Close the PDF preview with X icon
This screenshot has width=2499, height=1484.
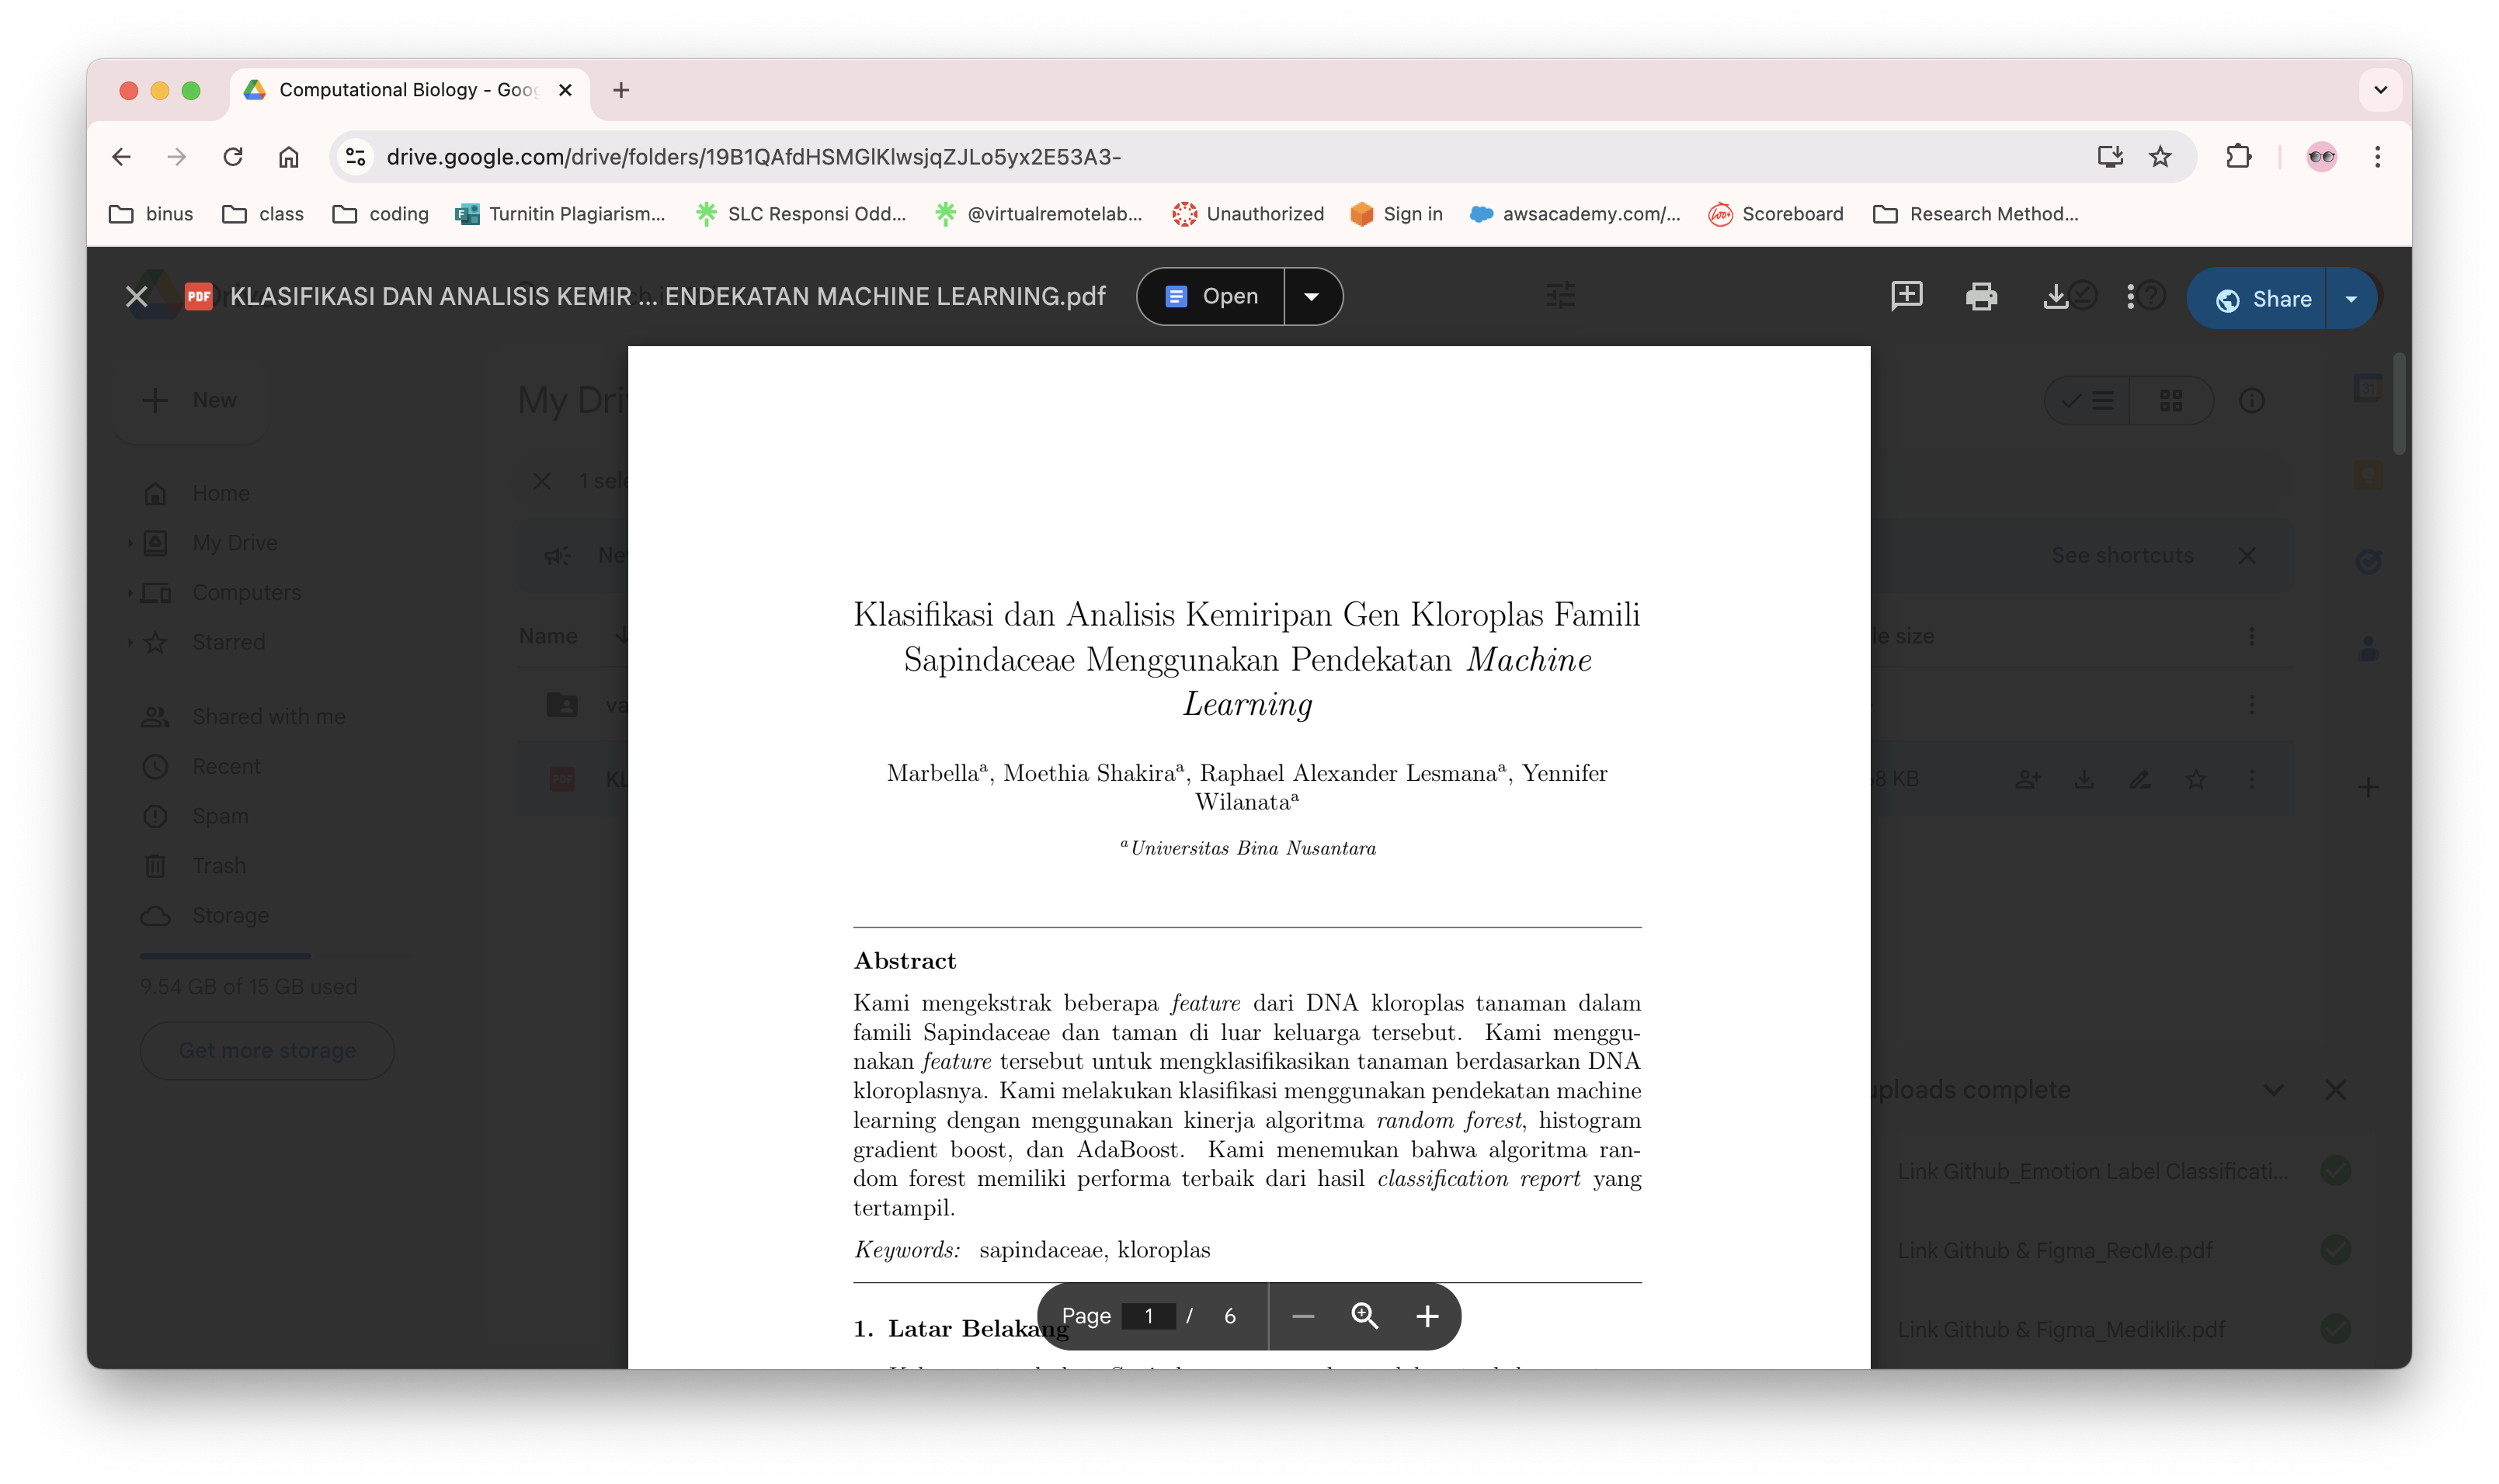click(x=137, y=297)
